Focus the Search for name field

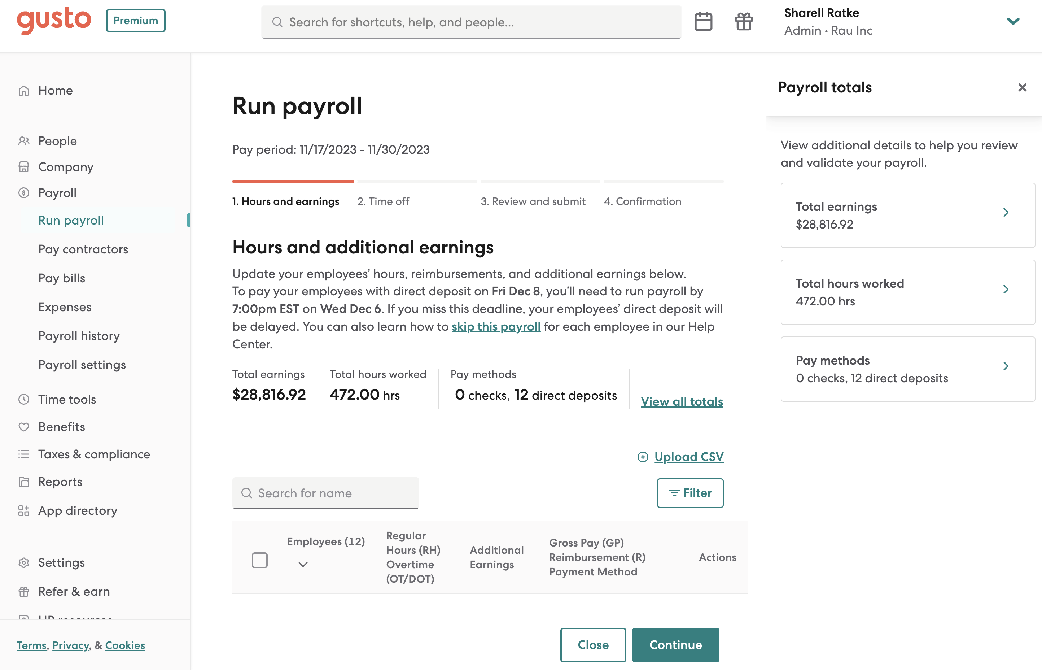click(325, 493)
